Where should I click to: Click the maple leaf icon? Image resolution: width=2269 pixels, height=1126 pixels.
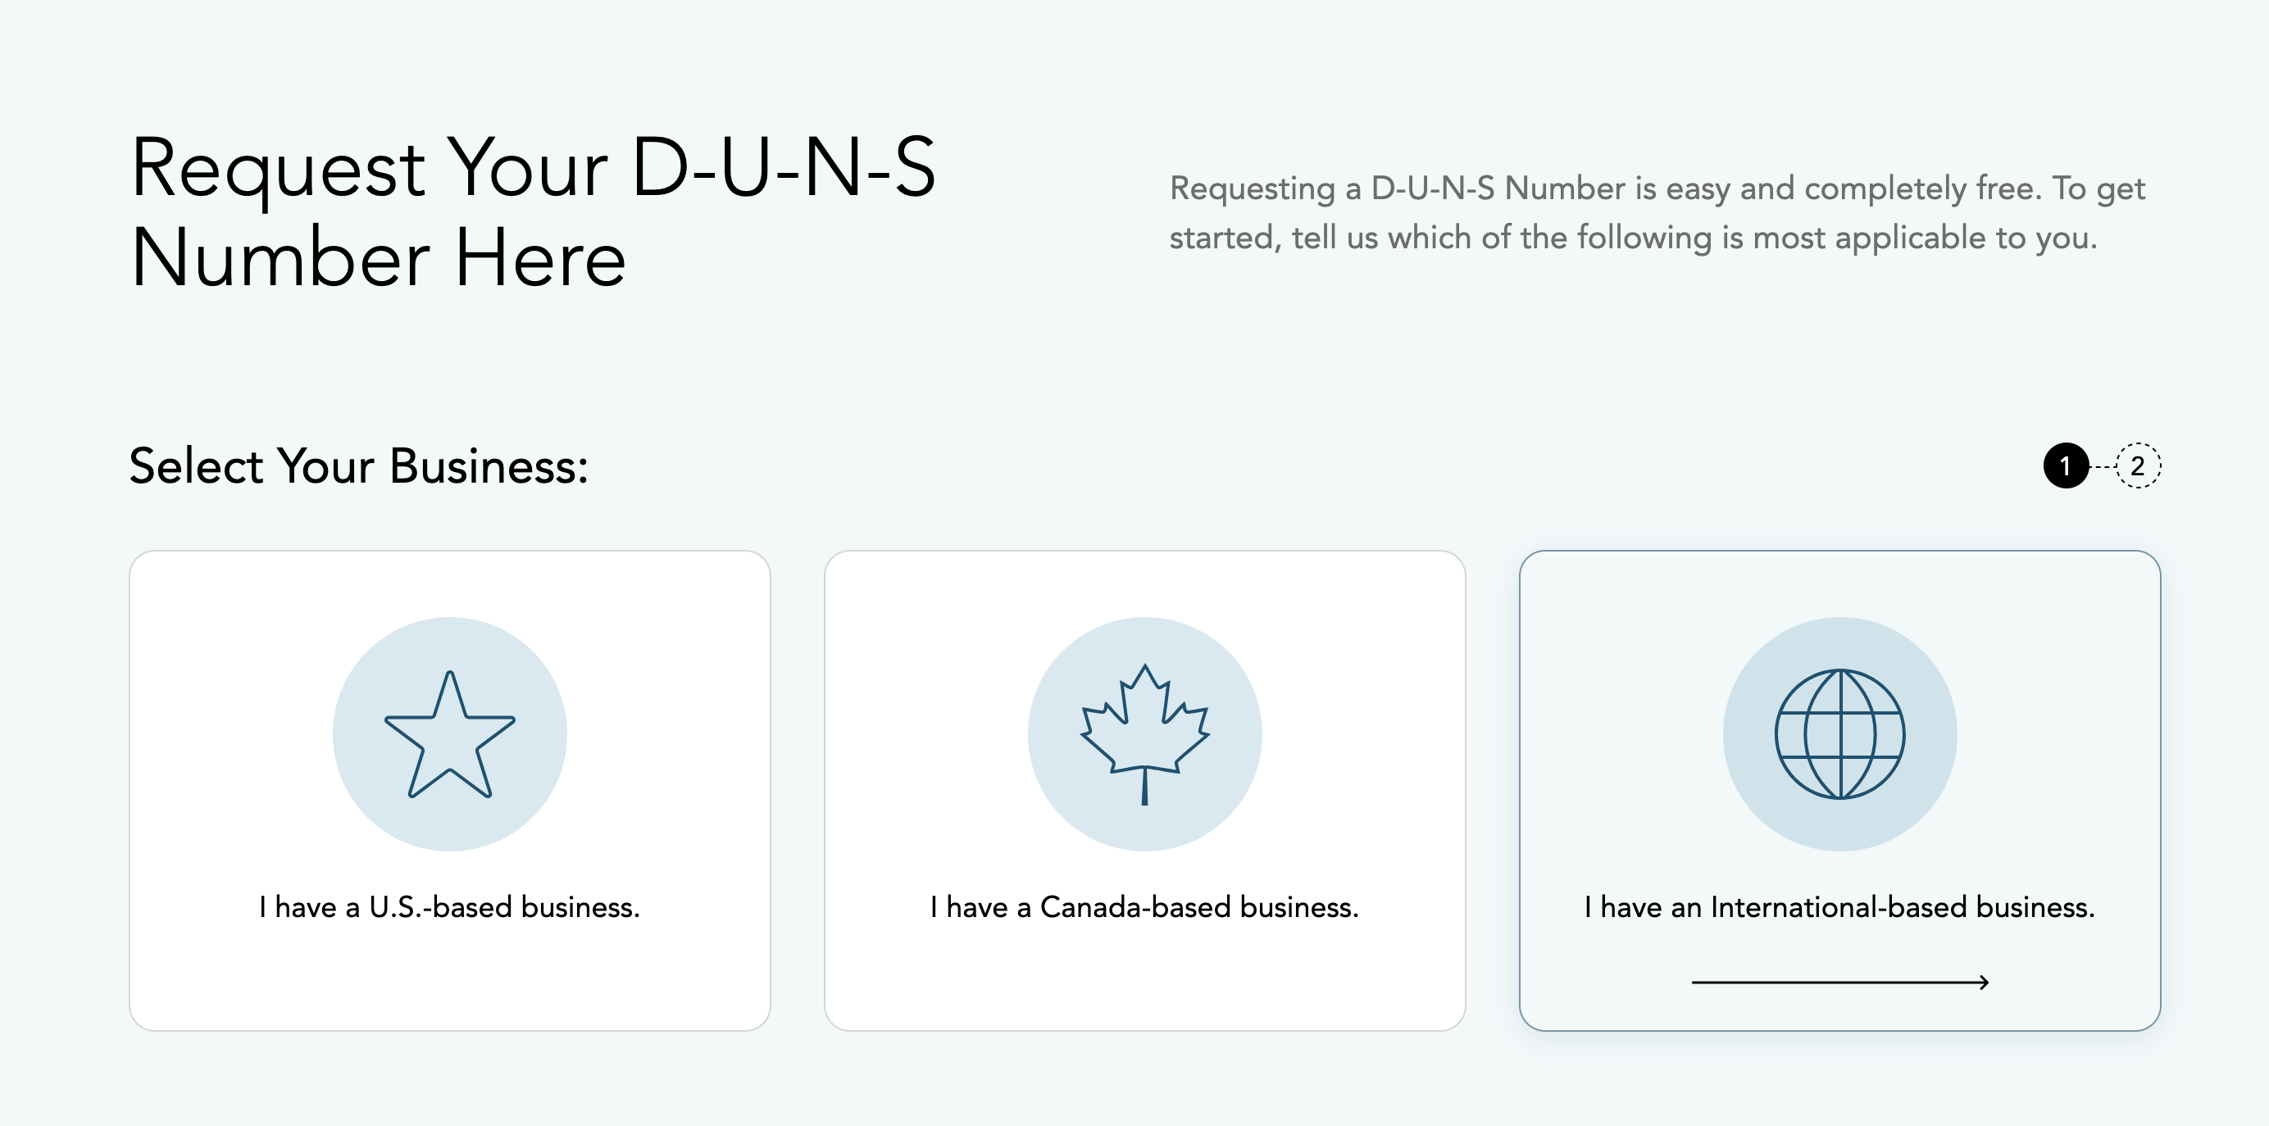(1145, 734)
